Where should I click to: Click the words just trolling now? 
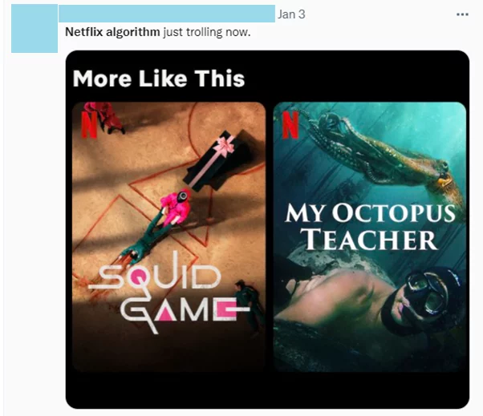[x=207, y=32]
